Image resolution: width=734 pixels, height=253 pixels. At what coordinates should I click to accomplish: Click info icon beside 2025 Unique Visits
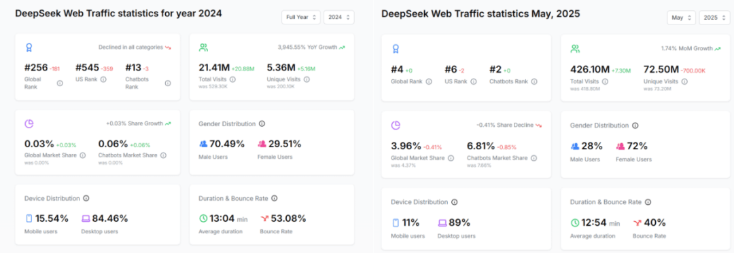click(685, 81)
